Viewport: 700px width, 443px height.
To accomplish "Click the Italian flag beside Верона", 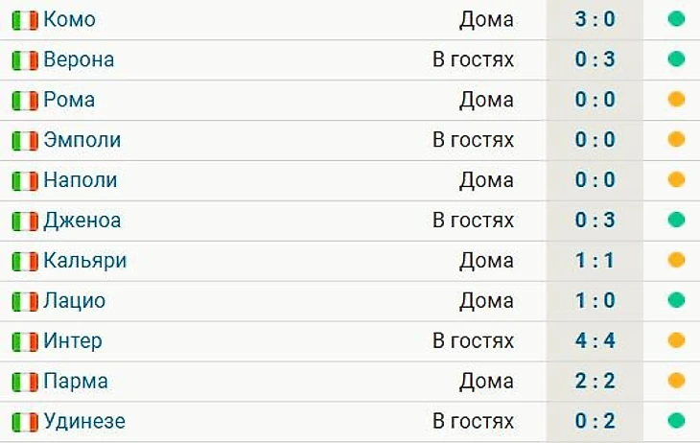I will click(x=24, y=60).
